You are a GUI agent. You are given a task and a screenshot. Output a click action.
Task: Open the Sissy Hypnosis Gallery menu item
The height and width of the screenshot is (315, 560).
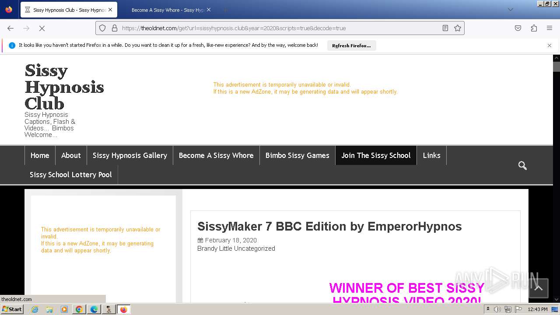[130, 155]
